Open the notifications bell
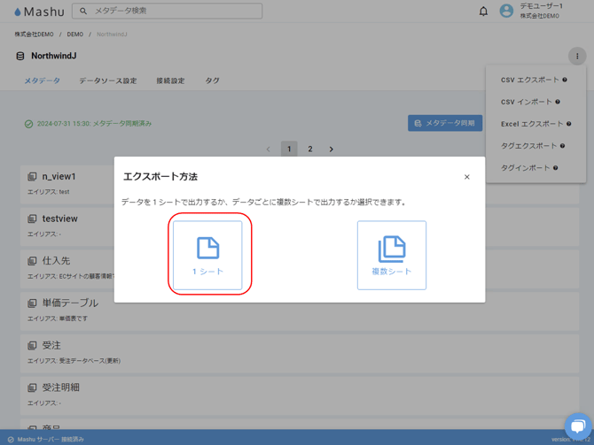 483,12
